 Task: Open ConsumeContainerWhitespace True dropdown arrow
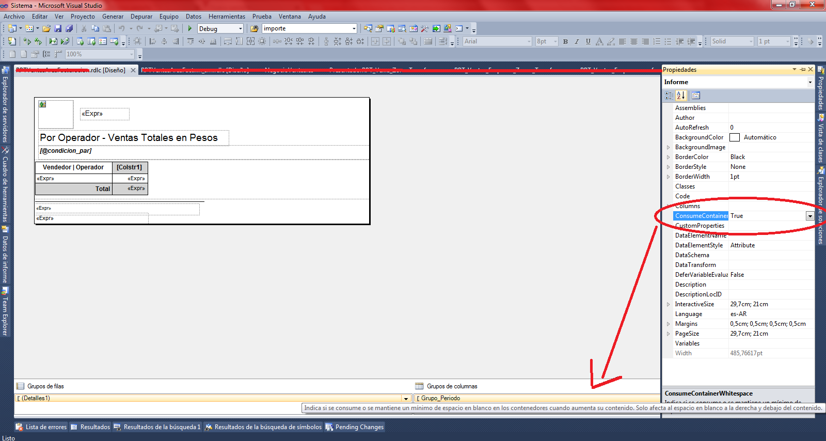810,216
